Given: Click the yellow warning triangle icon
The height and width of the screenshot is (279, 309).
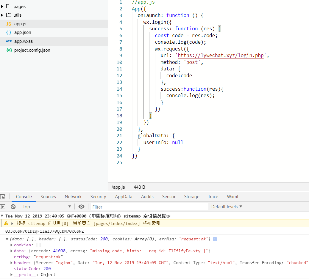Looking at the screenshot, I should point(6,223).
